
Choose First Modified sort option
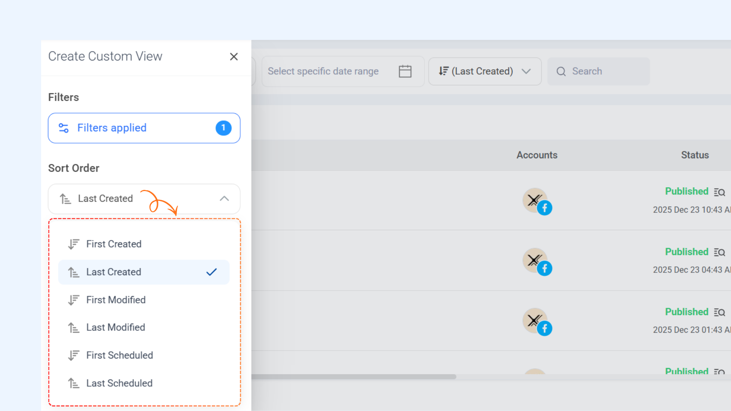click(x=116, y=300)
